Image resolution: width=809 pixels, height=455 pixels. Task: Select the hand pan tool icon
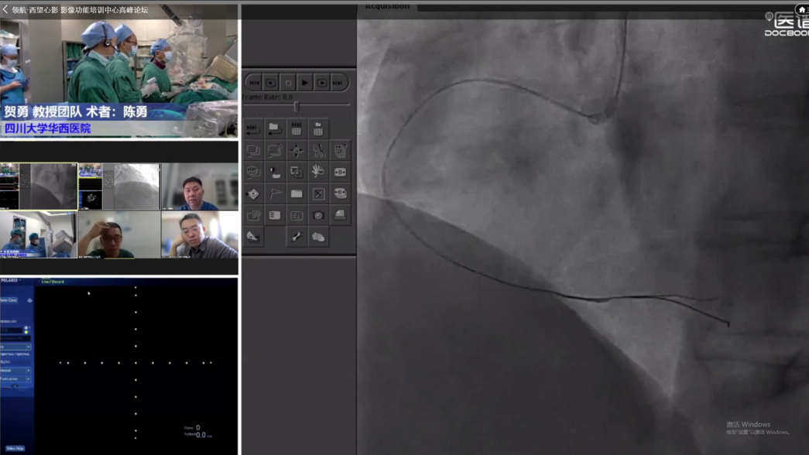coord(318,172)
